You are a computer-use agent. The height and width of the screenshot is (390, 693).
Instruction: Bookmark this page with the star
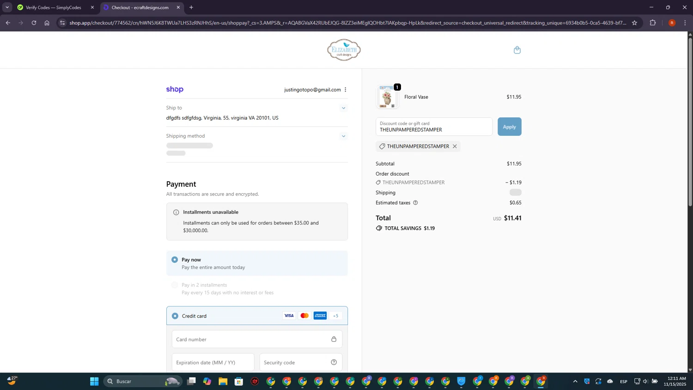634,23
